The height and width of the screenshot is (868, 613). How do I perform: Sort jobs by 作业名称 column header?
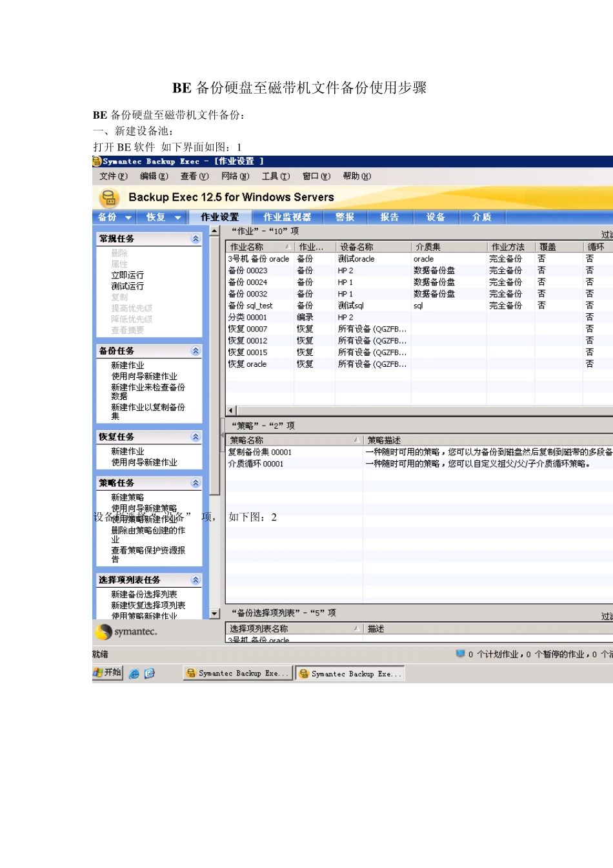tap(259, 247)
